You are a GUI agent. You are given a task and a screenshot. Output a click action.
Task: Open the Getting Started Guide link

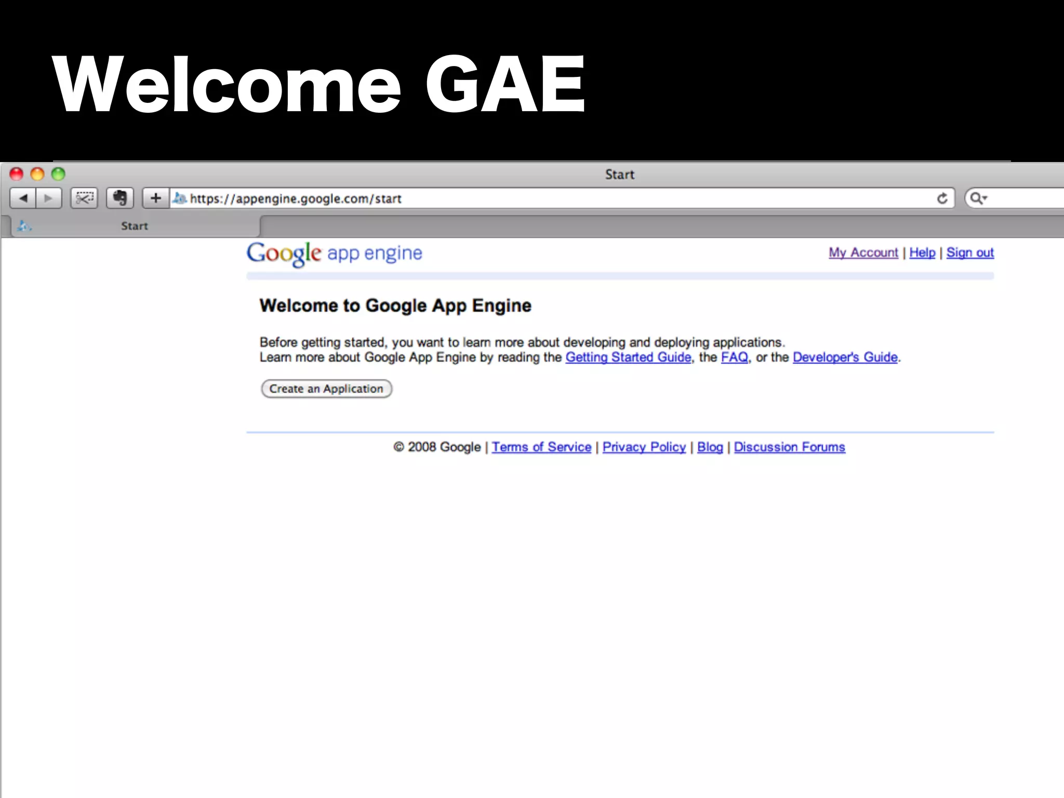(x=628, y=357)
